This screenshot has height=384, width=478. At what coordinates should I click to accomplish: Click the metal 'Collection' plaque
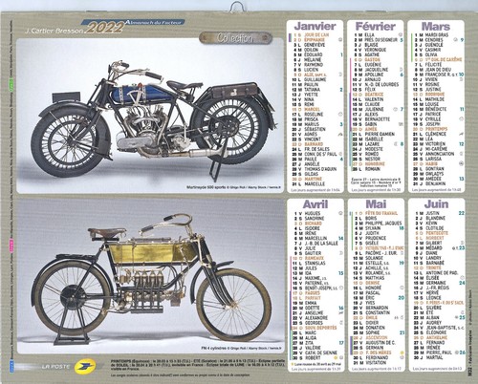tap(235, 38)
